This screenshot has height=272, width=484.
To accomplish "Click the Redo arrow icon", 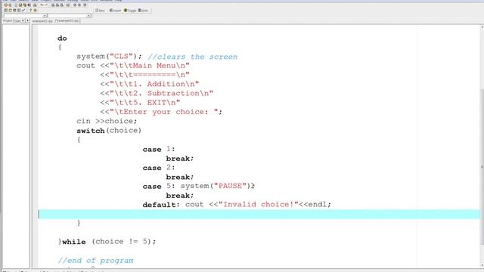I will (46, 5).
